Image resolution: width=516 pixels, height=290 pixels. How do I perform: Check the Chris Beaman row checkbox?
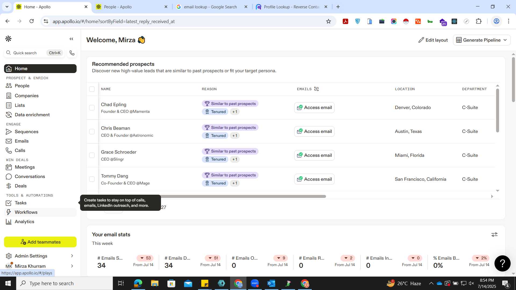coord(92,132)
